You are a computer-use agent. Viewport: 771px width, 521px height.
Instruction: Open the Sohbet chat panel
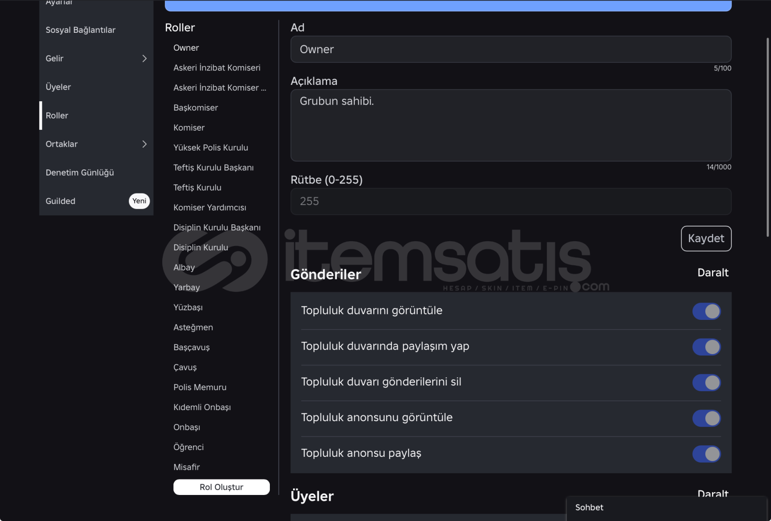(666, 508)
